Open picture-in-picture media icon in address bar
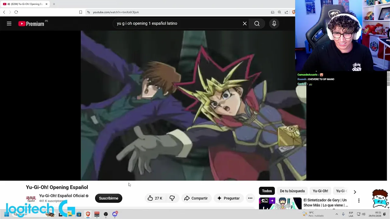 point(273,12)
